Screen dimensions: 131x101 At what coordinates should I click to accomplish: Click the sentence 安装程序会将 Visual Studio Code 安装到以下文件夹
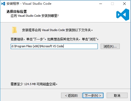coord(57,30)
